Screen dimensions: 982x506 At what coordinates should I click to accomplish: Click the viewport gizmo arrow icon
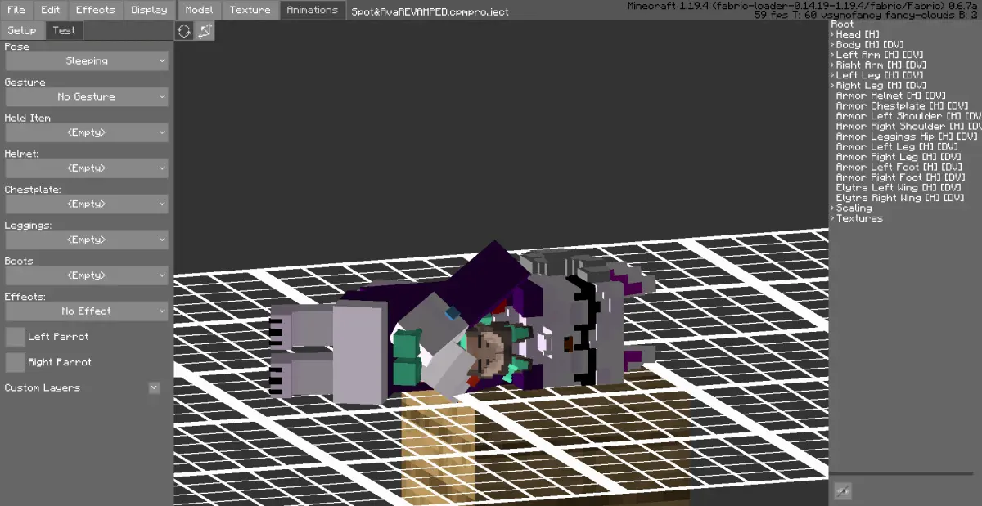(x=205, y=32)
